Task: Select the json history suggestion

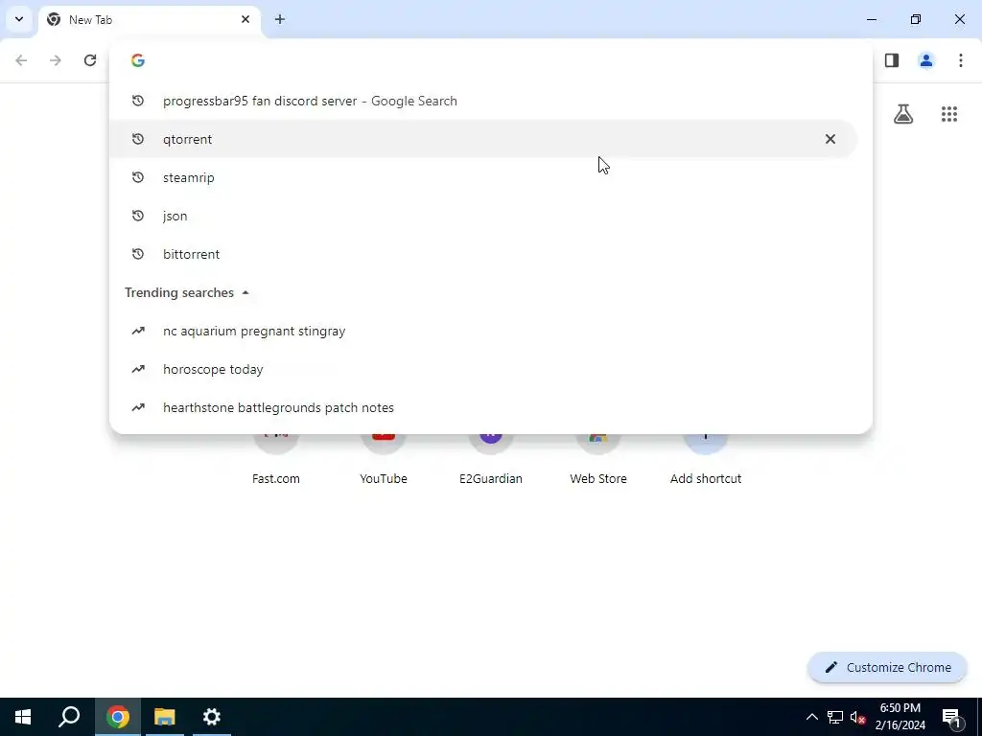Action: pyautogui.click(x=483, y=216)
